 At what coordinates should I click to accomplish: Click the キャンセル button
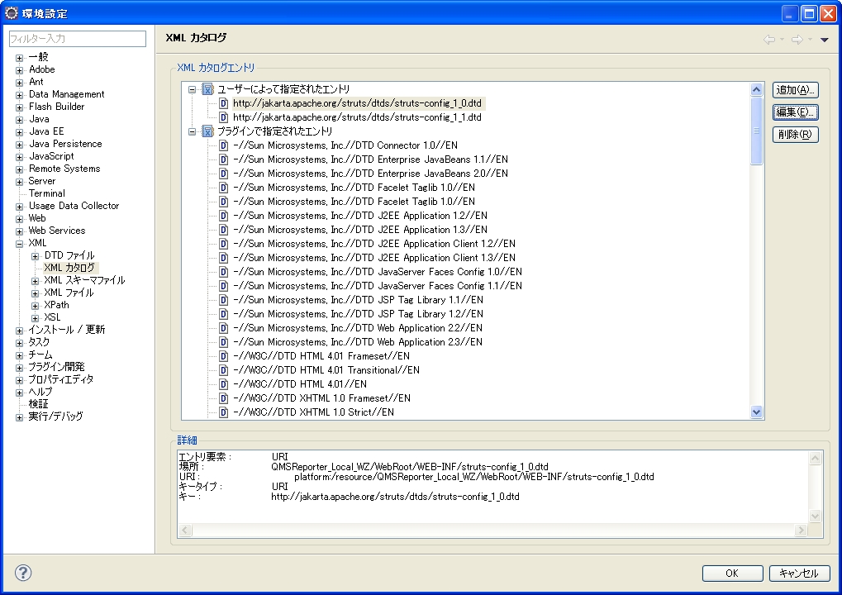click(799, 573)
